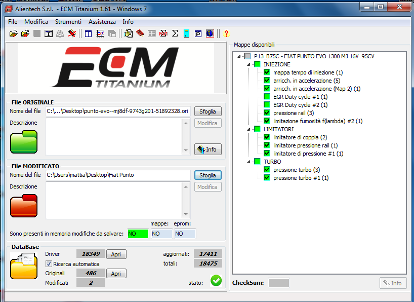Click the hand writing notes toolbar icon
Viewport: 414px width, 302px height.
(129, 33)
